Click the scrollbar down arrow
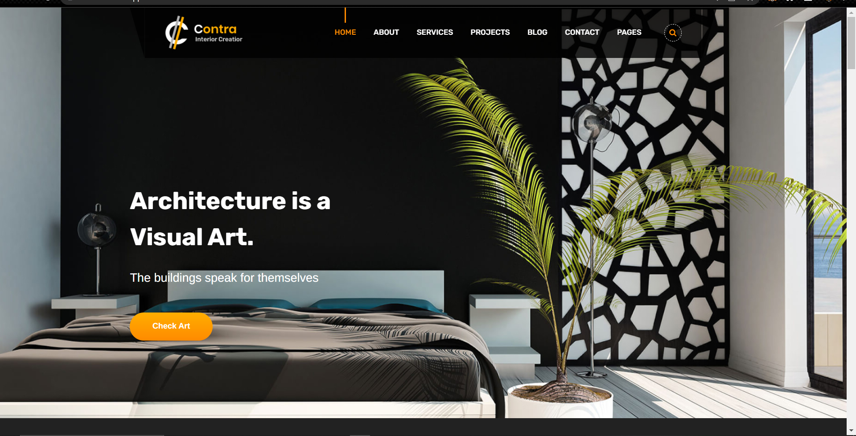This screenshot has height=436, width=856. click(x=851, y=431)
